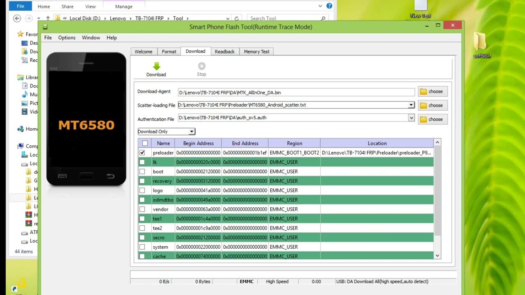Check the lk partition checkbox
Screen dimensions: 525x295
tap(142, 162)
